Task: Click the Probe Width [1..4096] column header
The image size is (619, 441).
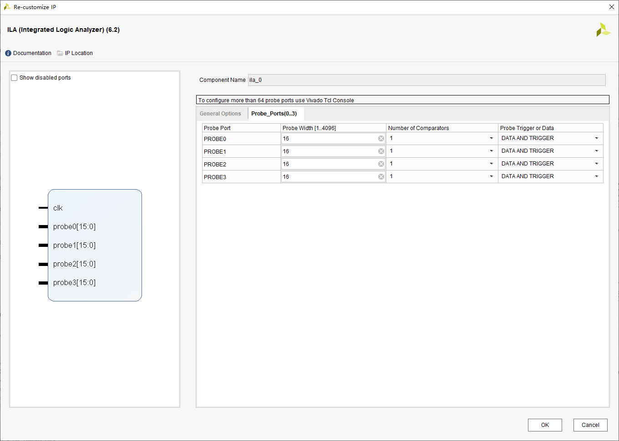Action: [x=333, y=128]
